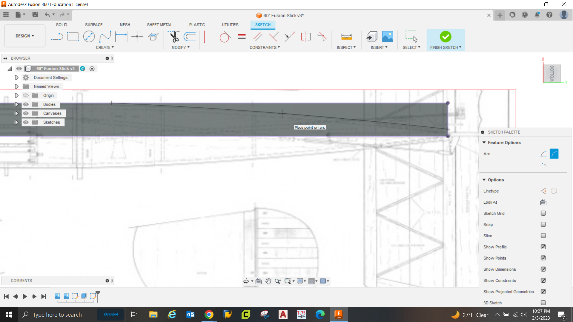573x322 pixels.
Task: Apply the Parallel constraint
Action: (258, 37)
